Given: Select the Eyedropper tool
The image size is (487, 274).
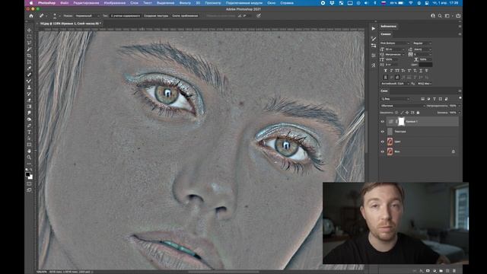Looking at the screenshot, I should [29, 68].
